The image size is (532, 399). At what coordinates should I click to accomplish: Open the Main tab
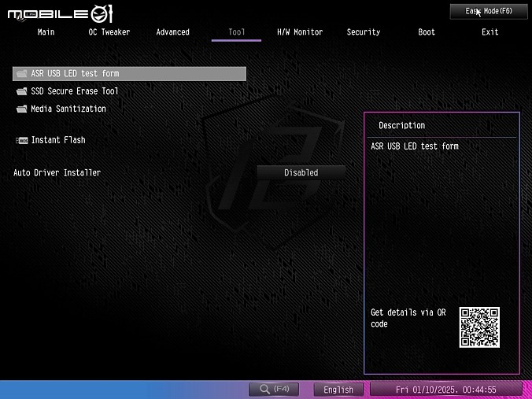46,32
